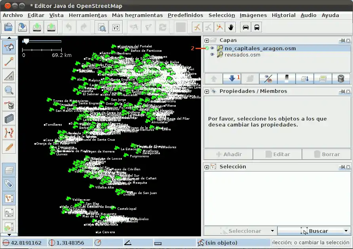Click the green active-layer indicator for no_capitales_aragon.osm
353x249 pixels.
coord(207,48)
